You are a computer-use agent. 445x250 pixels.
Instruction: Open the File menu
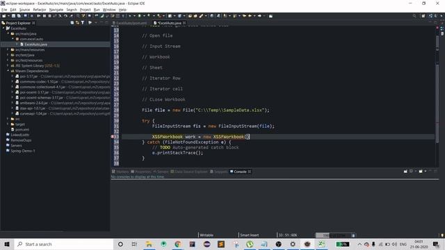pyautogui.click(x=4, y=10)
